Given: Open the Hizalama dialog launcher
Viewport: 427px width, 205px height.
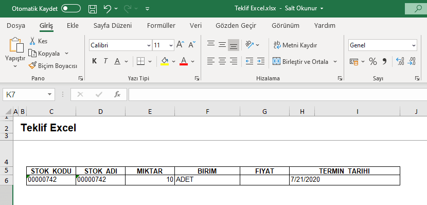Looking at the screenshot, I should pos(340,78).
